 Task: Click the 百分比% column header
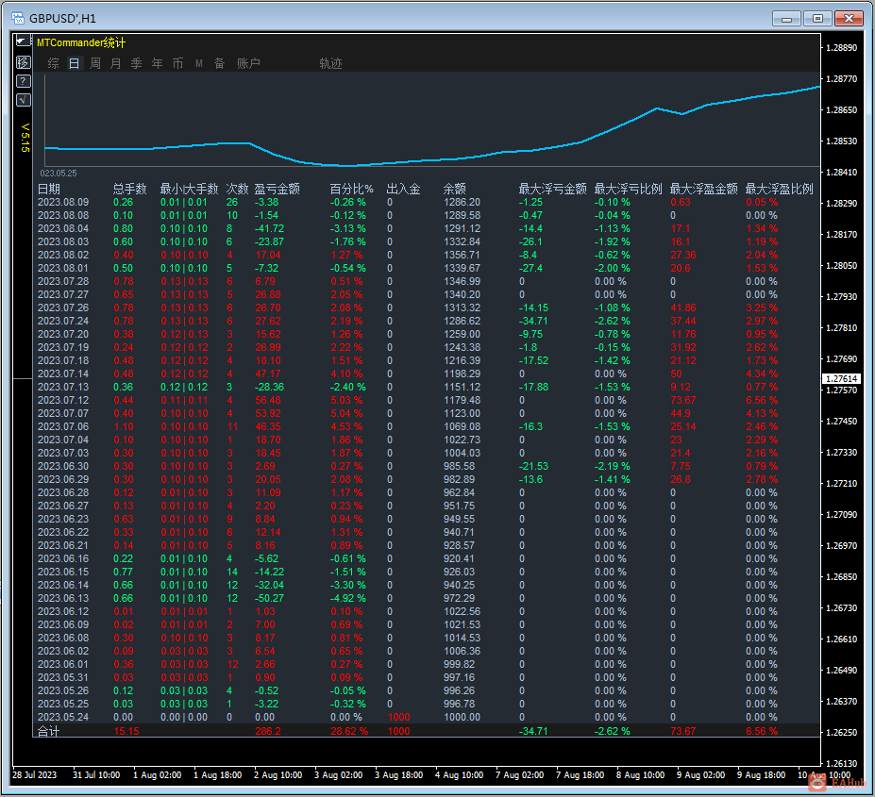[x=351, y=189]
